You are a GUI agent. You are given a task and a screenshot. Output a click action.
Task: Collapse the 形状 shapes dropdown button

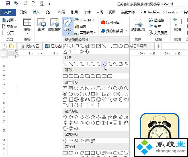[68, 26]
